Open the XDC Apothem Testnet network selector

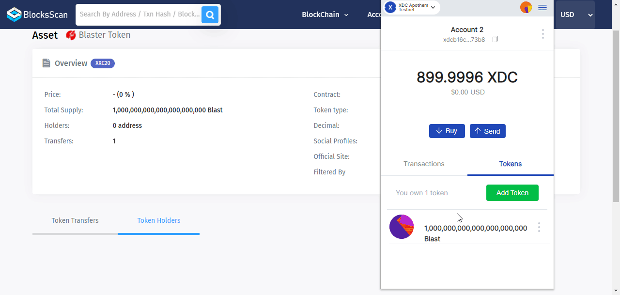pos(412,7)
